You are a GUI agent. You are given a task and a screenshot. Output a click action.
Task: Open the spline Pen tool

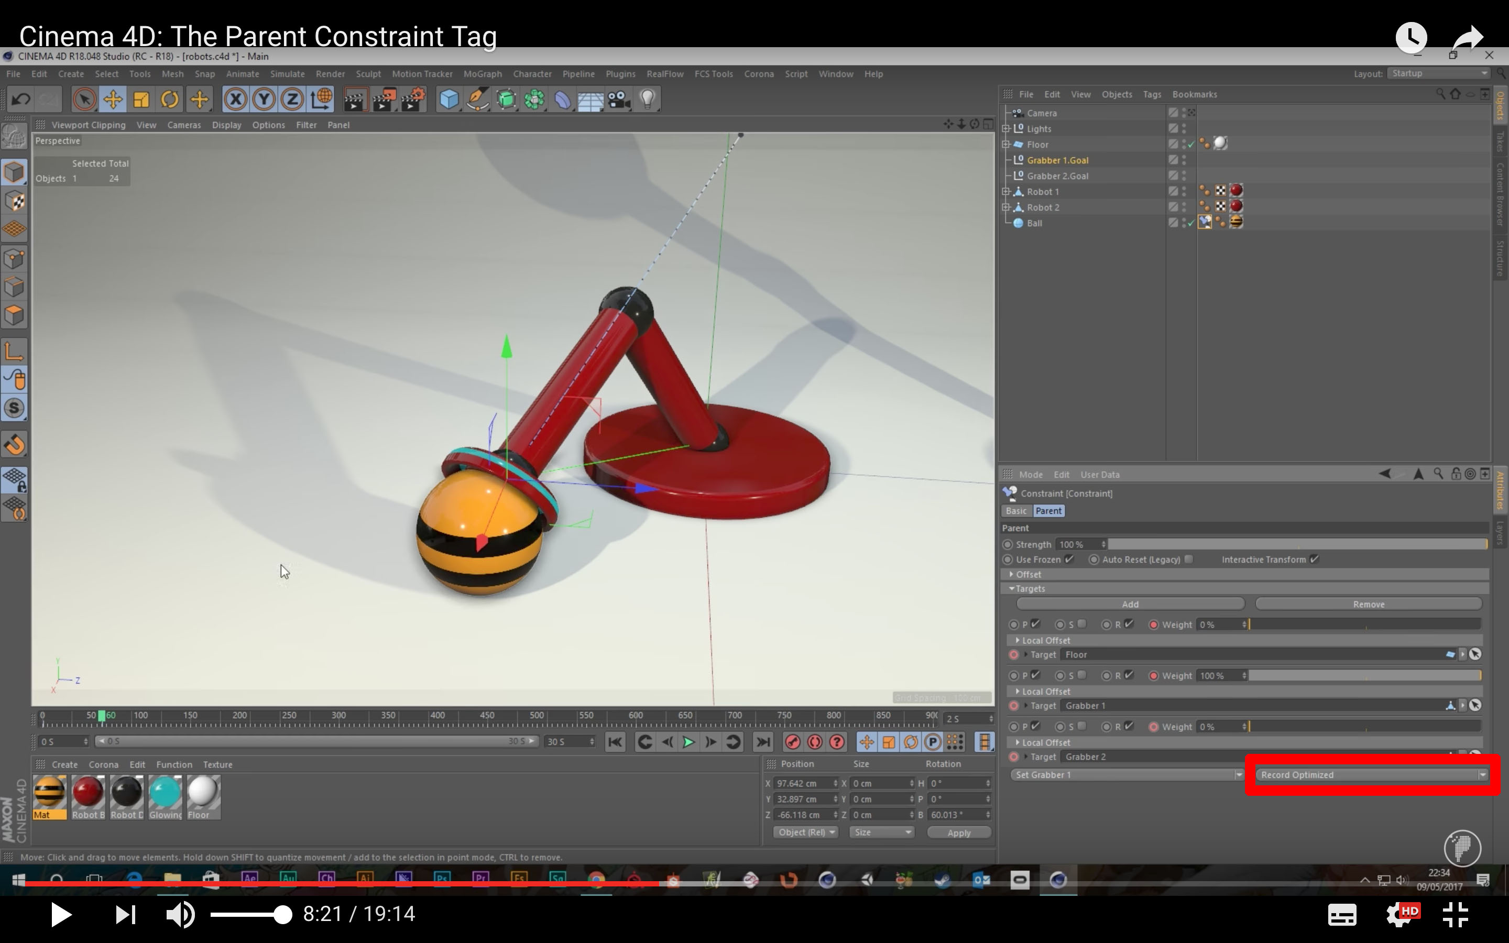tap(478, 99)
